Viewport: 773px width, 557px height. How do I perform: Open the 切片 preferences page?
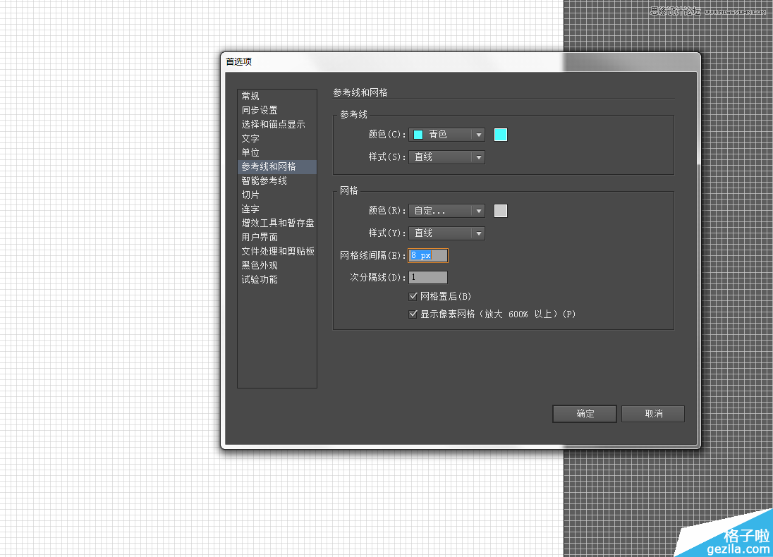250,195
